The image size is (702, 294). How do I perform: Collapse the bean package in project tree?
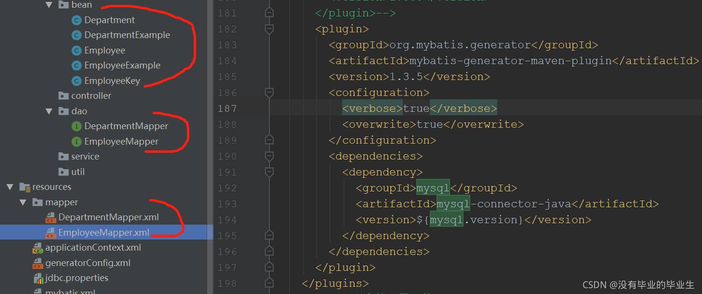49,5
